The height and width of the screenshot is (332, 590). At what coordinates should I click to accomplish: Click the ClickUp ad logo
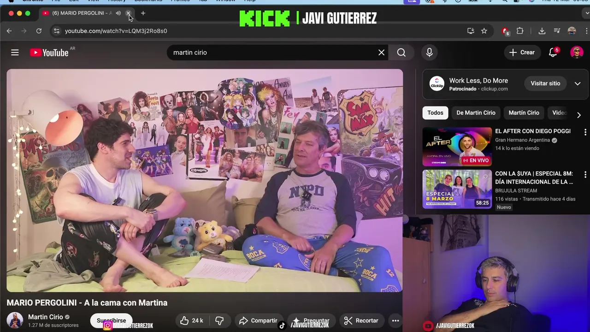[437, 83]
